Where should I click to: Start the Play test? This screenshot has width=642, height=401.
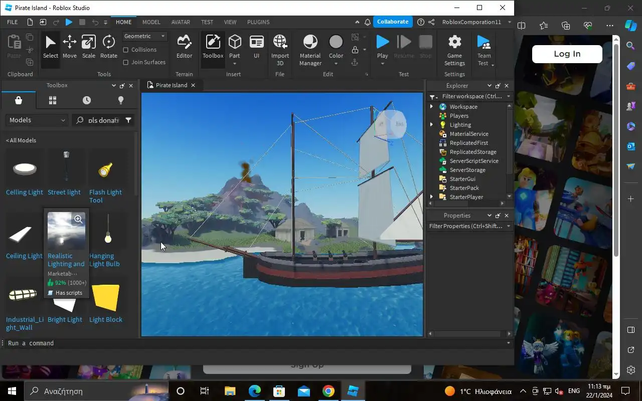(382, 46)
